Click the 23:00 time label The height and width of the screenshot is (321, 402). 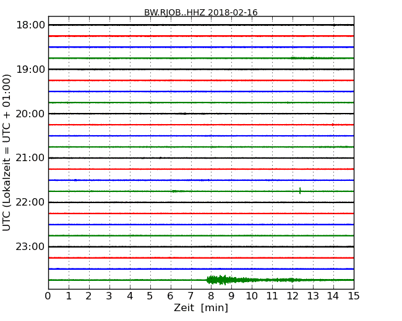coord(30,246)
